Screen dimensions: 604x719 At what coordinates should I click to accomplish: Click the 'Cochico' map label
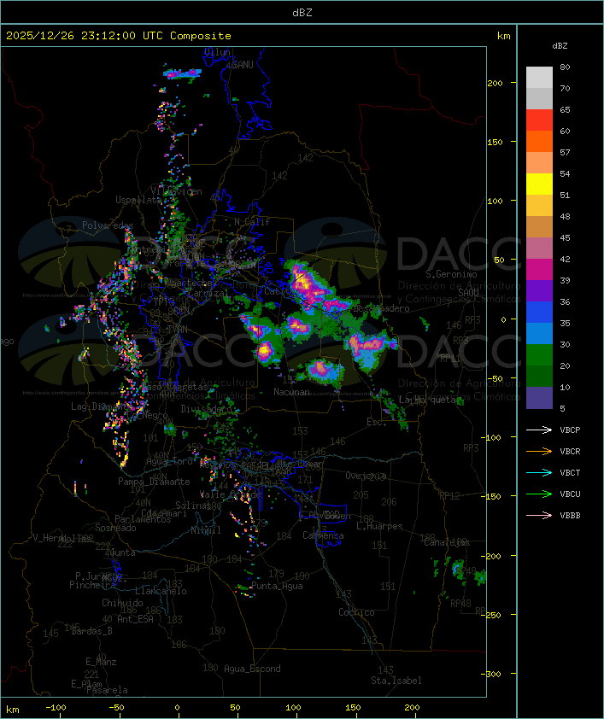tap(356, 612)
